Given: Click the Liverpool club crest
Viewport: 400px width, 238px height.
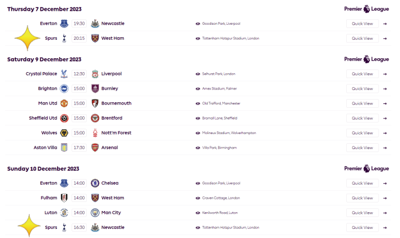Looking at the screenshot, I should [95, 74].
